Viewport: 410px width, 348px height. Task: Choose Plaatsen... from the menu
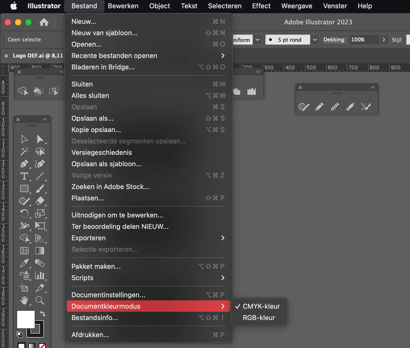(149, 198)
